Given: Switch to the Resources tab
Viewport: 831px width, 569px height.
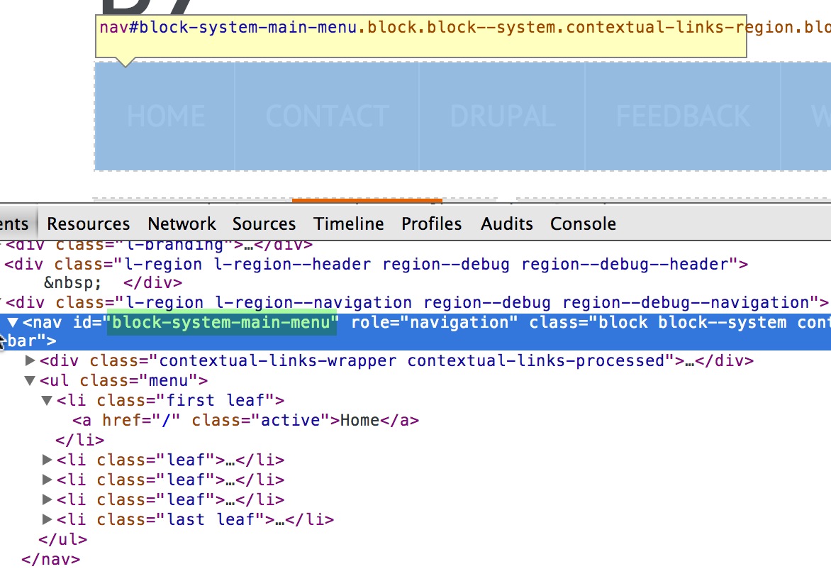Looking at the screenshot, I should (x=88, y=223).
